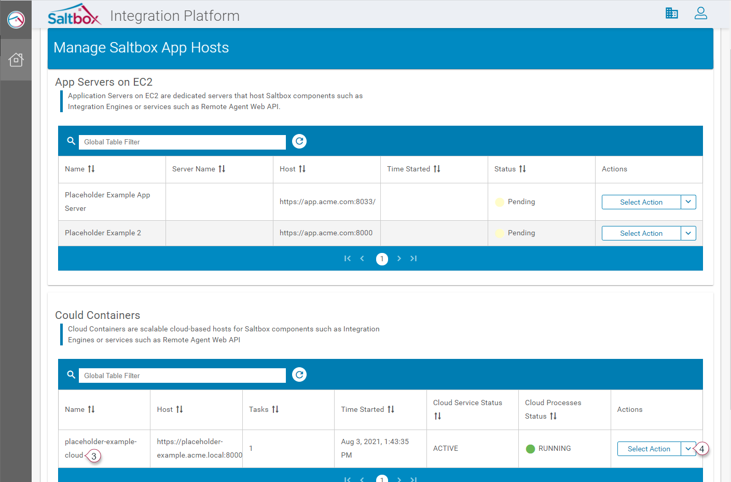The width and height of the screenshot is (731, 482).
Task: Click search magnifier icon in App Servers filter
Action: click(x=71, y=141)
